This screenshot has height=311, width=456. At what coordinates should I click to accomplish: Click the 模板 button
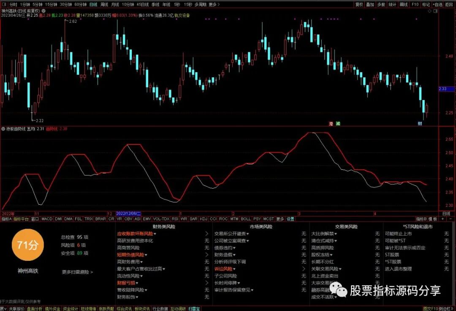(x=433, y=219)
